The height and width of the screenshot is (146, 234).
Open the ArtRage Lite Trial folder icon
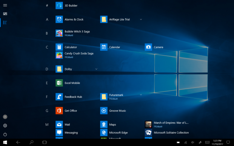click(104, 19)
